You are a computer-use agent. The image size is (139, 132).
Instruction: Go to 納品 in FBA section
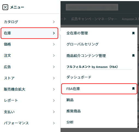(70, 100)
